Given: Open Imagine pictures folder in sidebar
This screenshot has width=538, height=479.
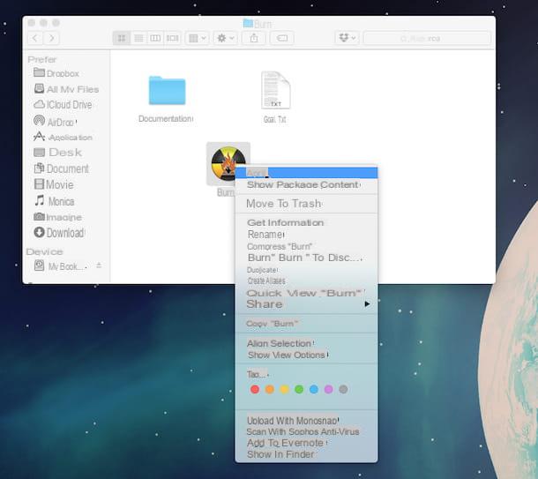Looking at the screenshot, I should [57, 217].
